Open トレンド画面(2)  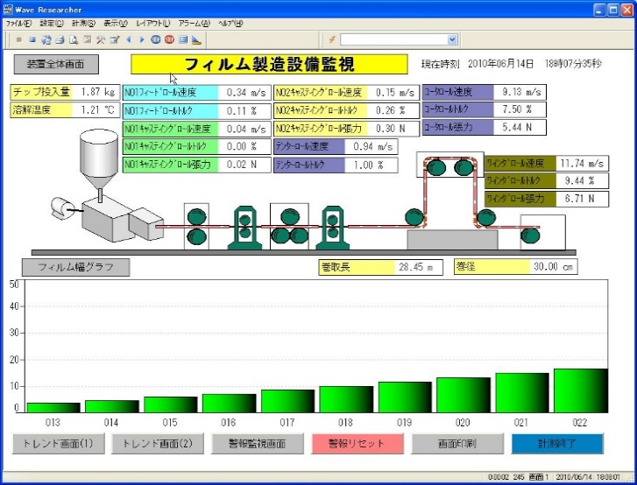pos(158,443)
